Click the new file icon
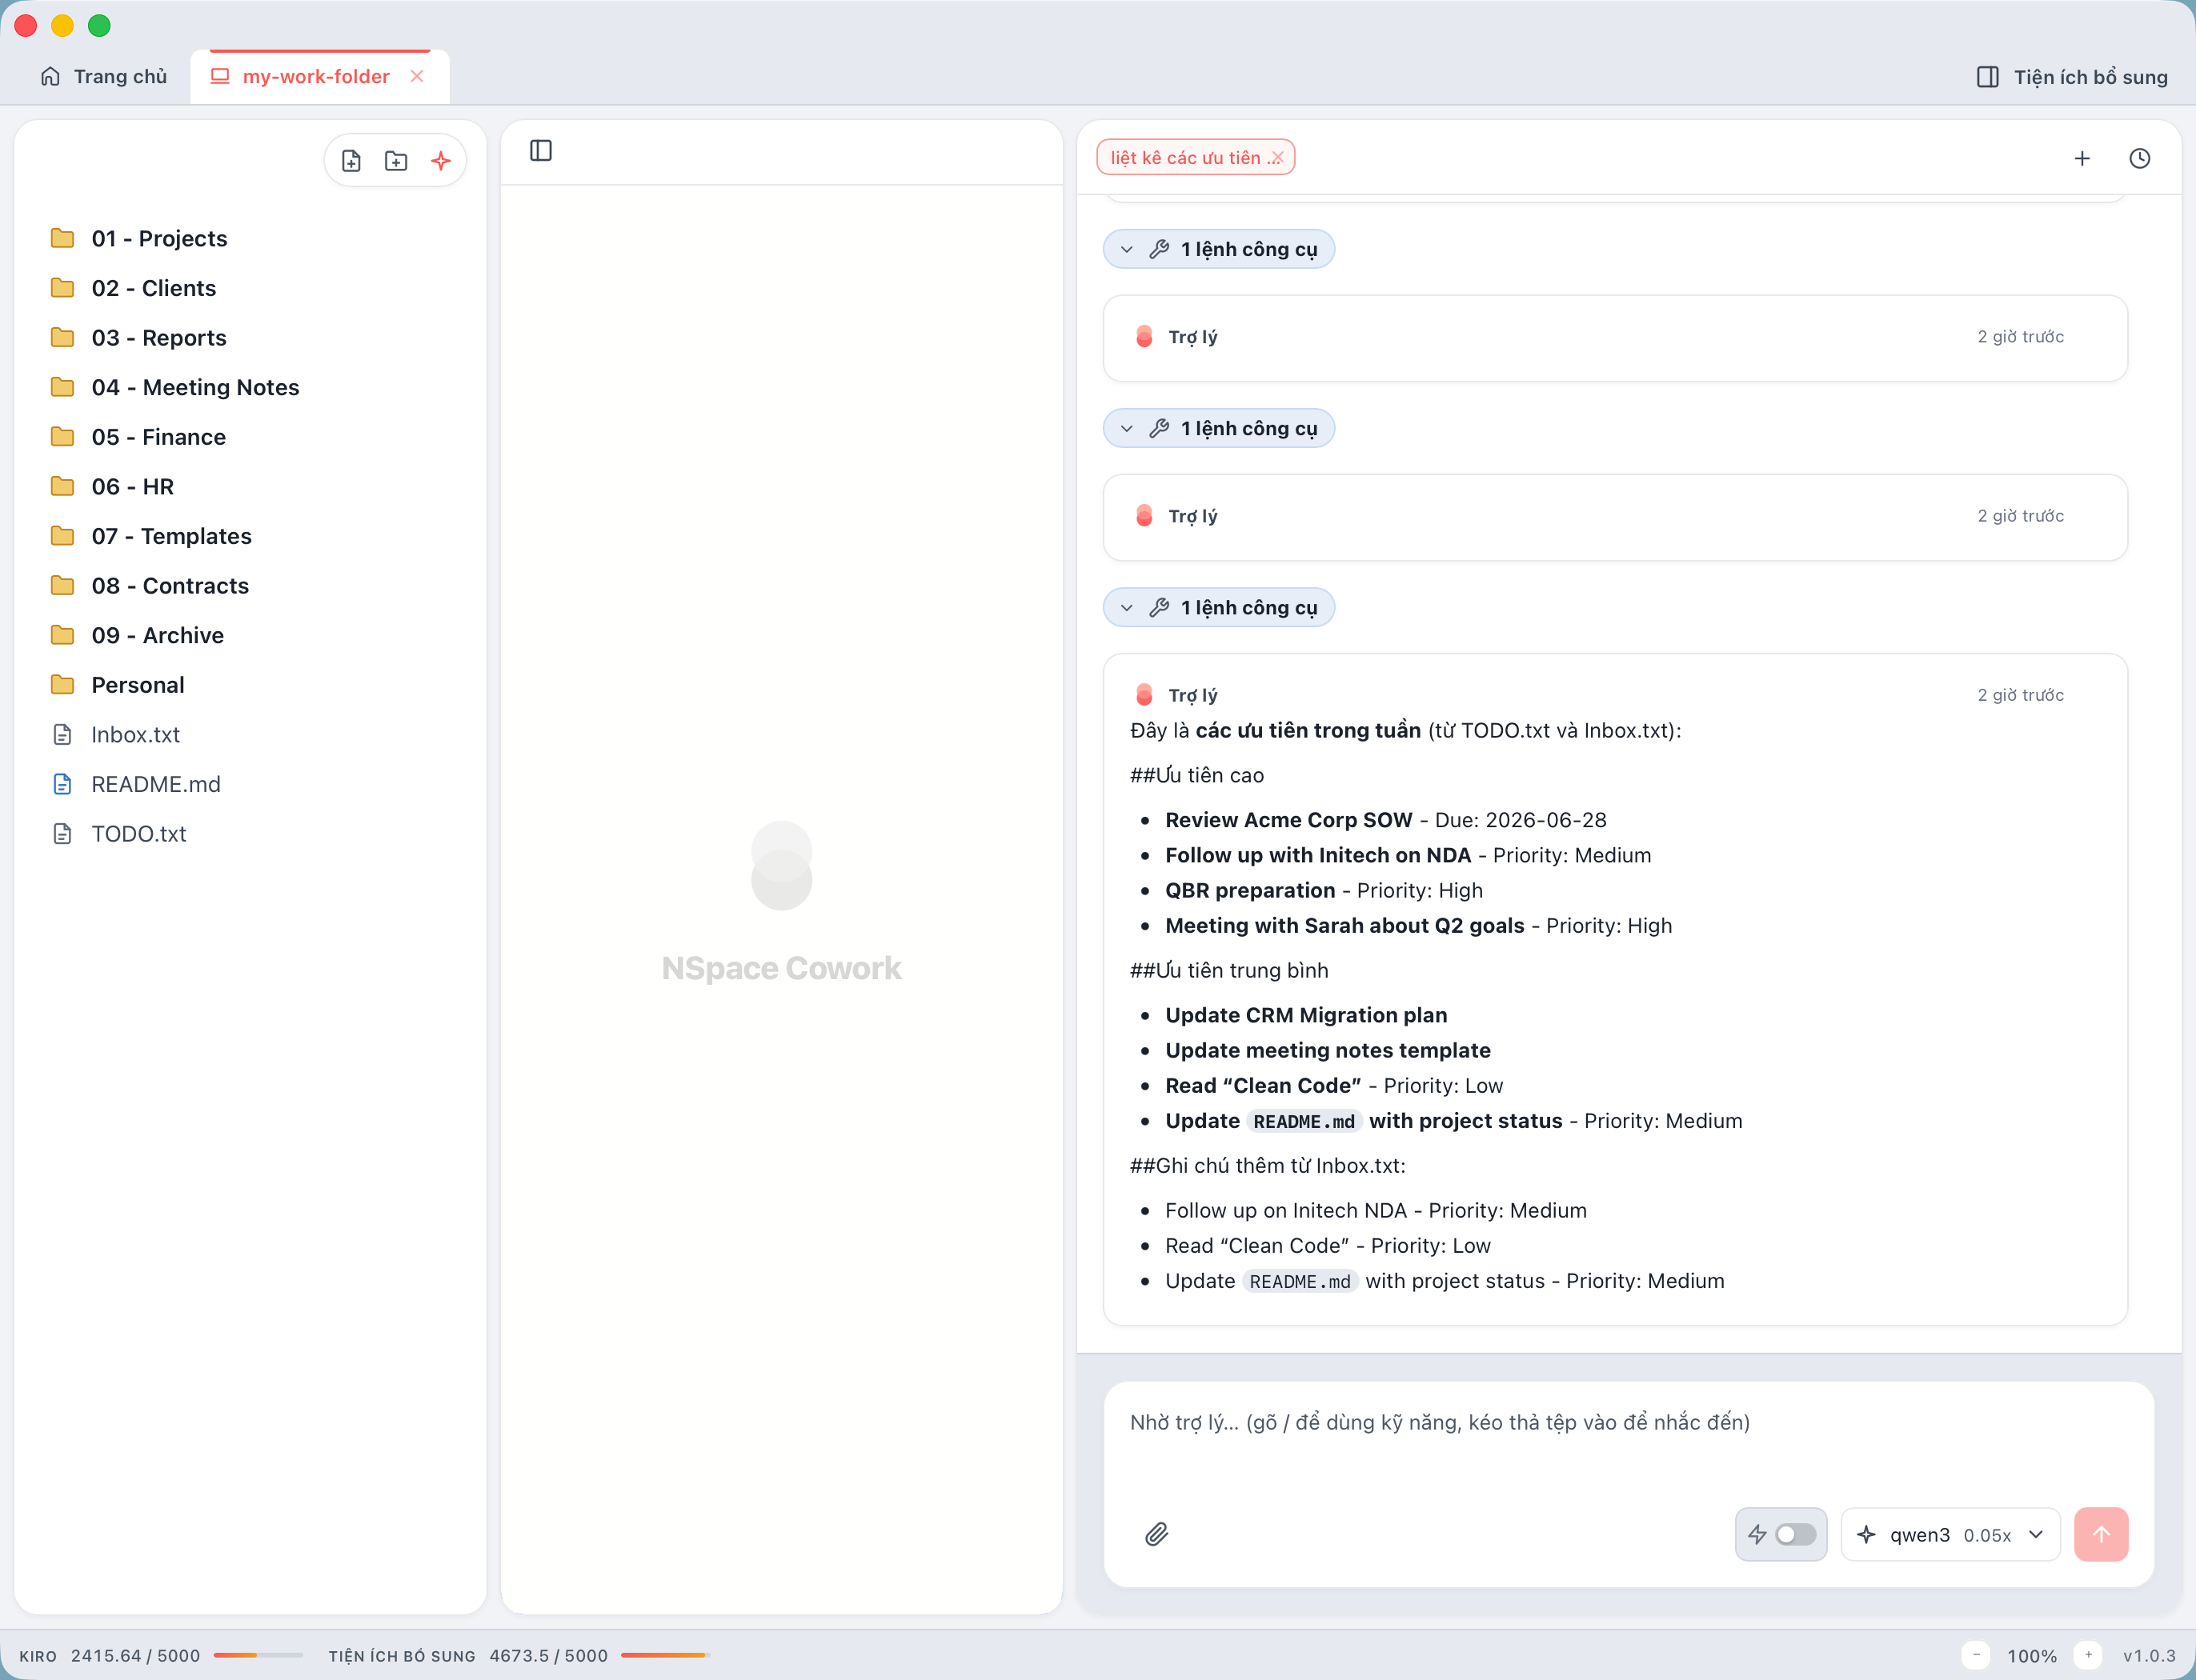This screenshot has width=2196, height=1680. (x=351, y=160)
